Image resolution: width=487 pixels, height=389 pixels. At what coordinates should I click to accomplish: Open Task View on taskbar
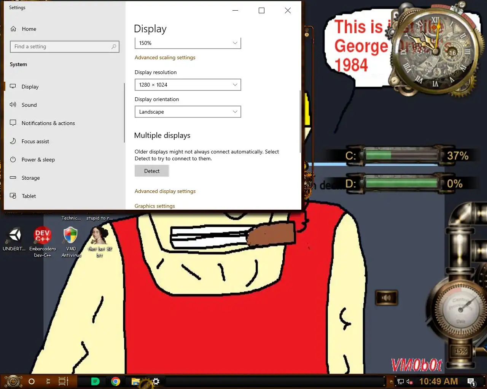click(63, 381)
